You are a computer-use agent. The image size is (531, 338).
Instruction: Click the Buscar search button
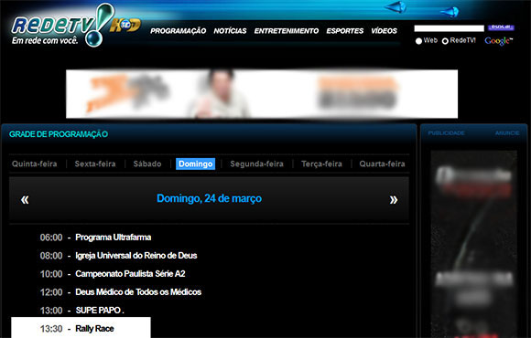click(501, 27)
